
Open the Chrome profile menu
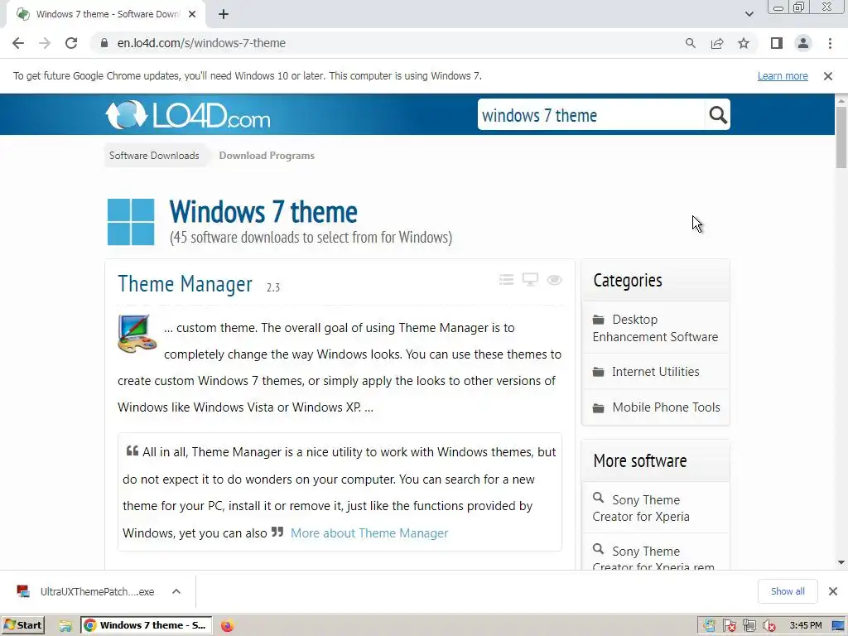pyautogui.click(x=803, y=43)
